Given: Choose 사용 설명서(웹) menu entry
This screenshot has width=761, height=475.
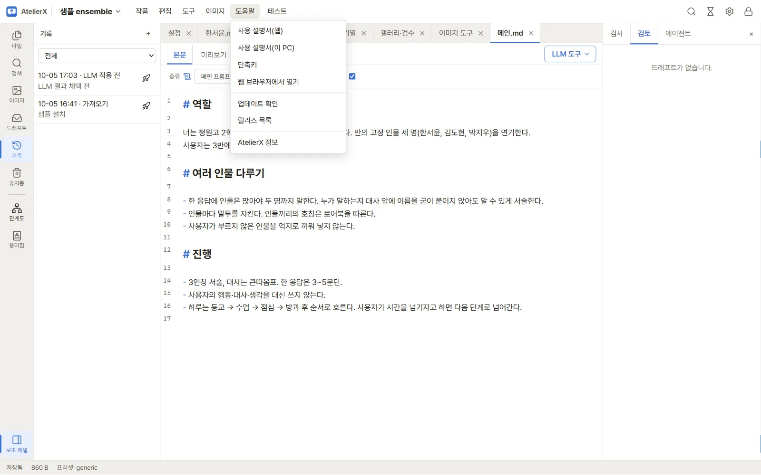Looking at the screenshot, I should pyautogui.click(x=288, y=31).
